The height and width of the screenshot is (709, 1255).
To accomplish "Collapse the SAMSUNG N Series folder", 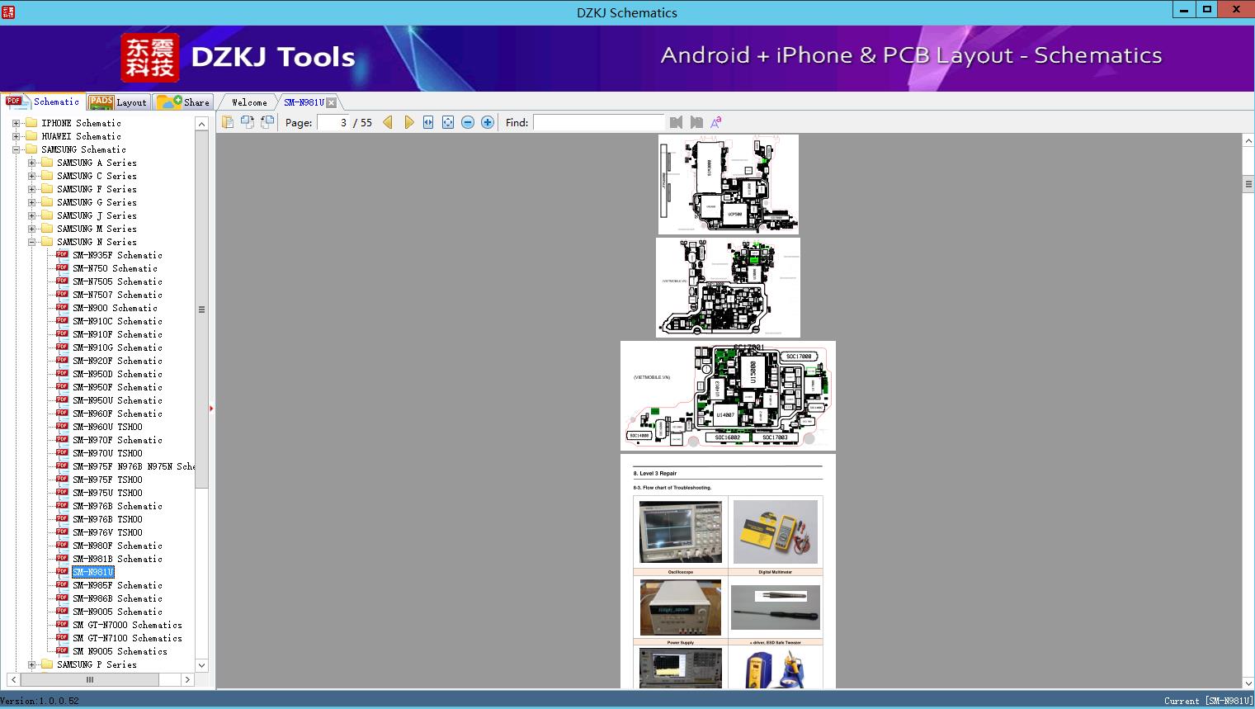I will (x=31, y=242).
